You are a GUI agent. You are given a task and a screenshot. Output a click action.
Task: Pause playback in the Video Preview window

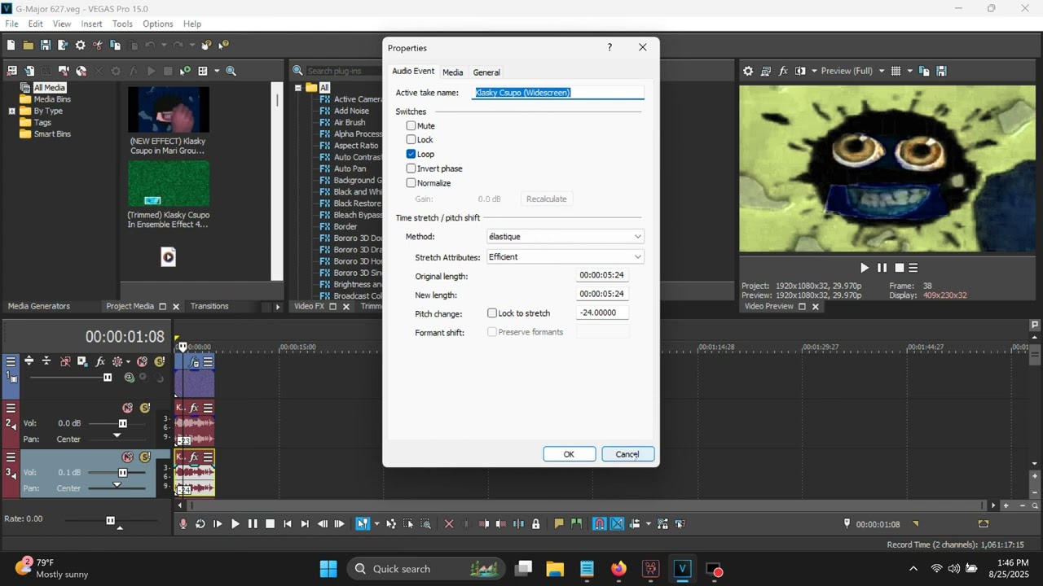(x=882, y=268)
